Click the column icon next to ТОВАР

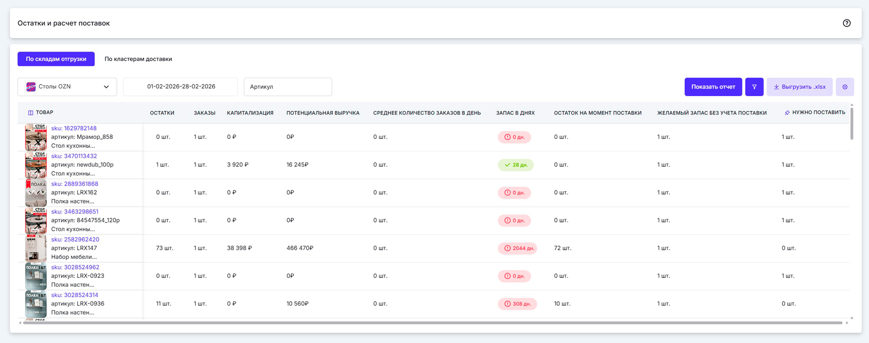click(30, 113)
